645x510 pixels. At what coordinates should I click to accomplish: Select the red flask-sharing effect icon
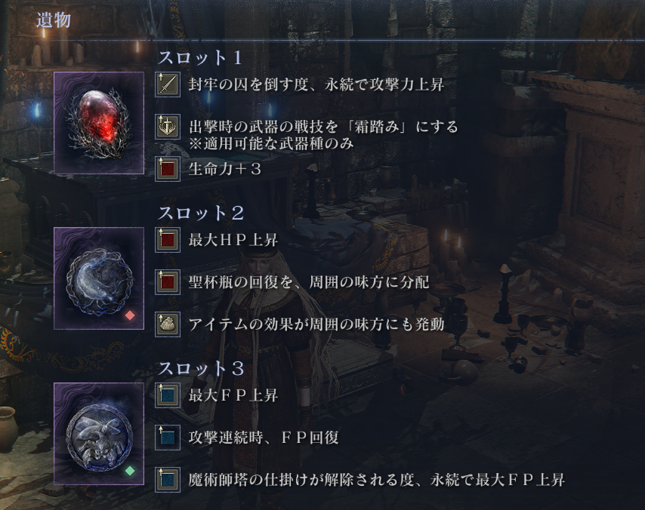168,282
